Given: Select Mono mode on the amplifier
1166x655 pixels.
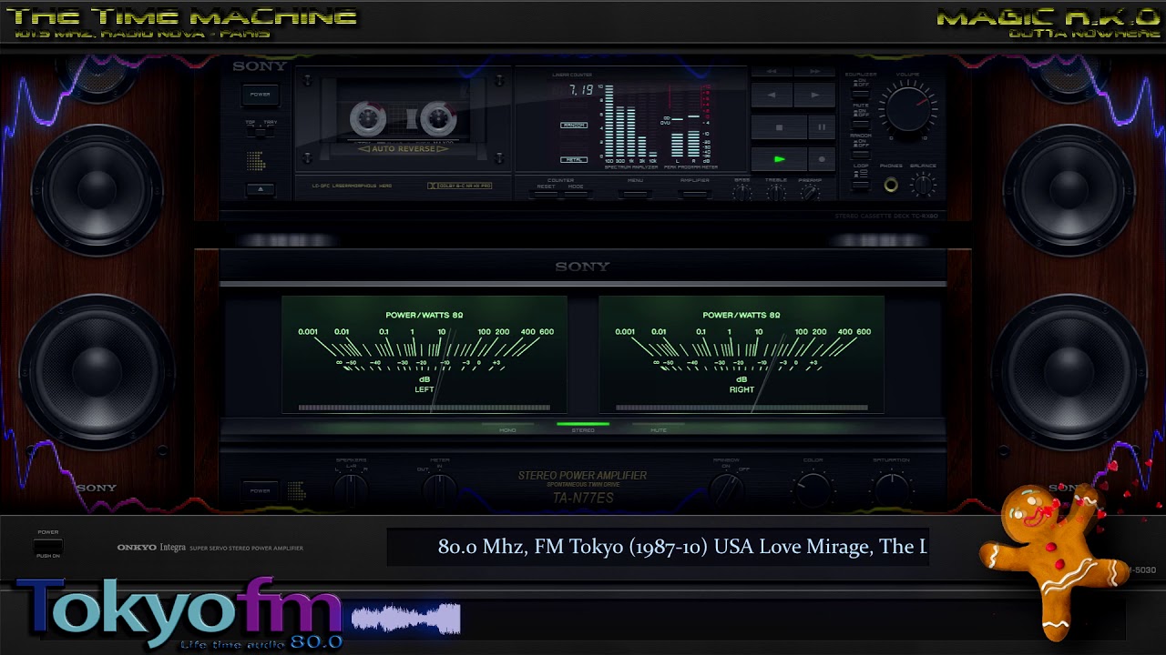Looking at the screenshot, I should click(507, 426).
